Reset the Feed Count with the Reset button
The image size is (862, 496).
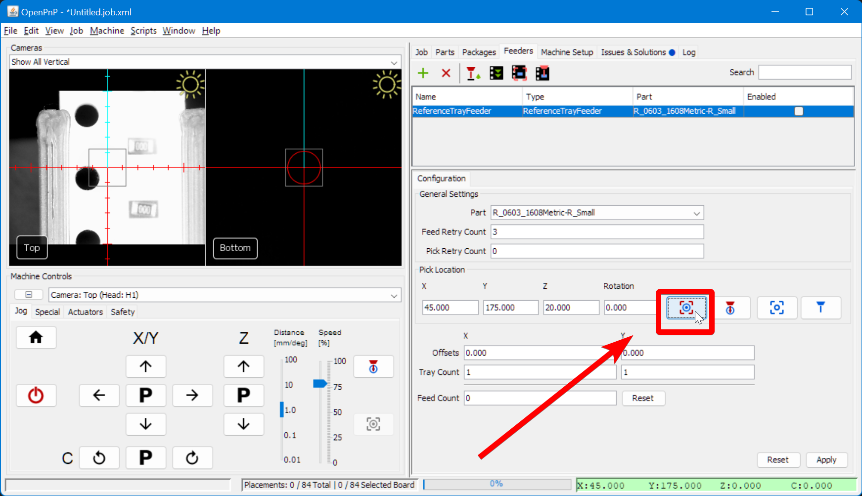tap(643, 398)
